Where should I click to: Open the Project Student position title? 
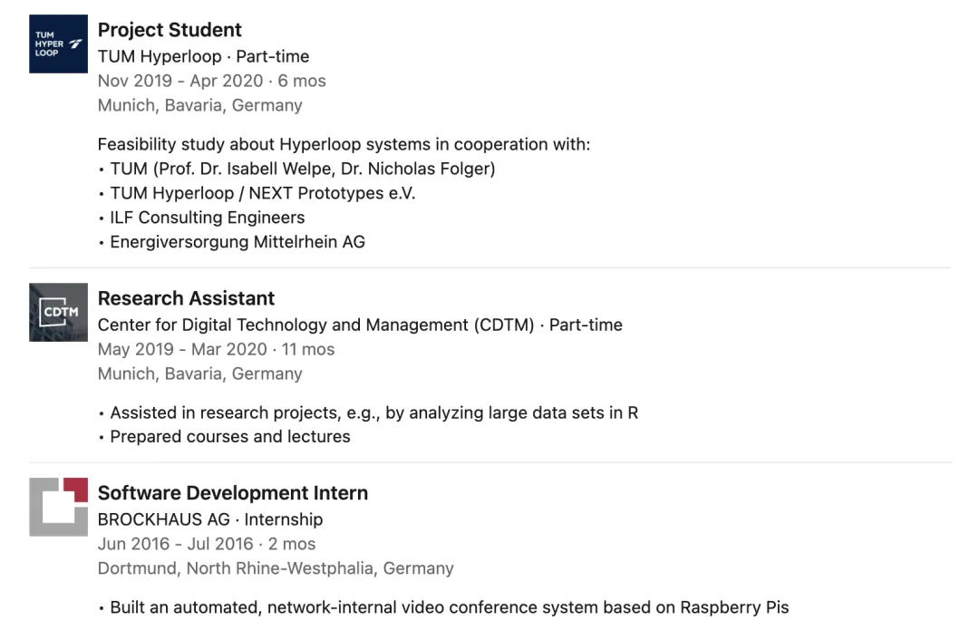pos(170,30)
